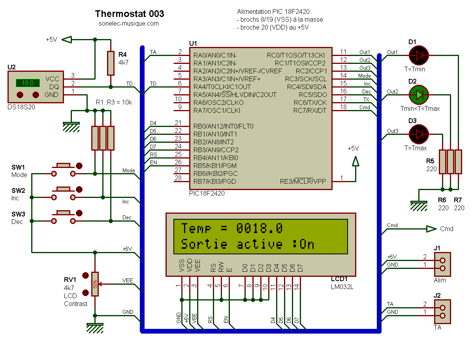
Task: Click the J1 Alim connector
Action: tap(443, 264)
